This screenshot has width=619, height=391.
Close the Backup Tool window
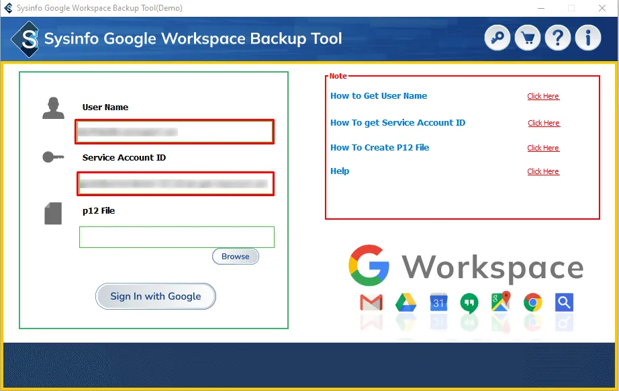point(602,8)
